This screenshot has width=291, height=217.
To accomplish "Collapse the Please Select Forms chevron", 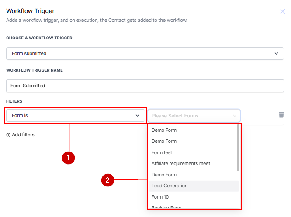I will point(235,116).
